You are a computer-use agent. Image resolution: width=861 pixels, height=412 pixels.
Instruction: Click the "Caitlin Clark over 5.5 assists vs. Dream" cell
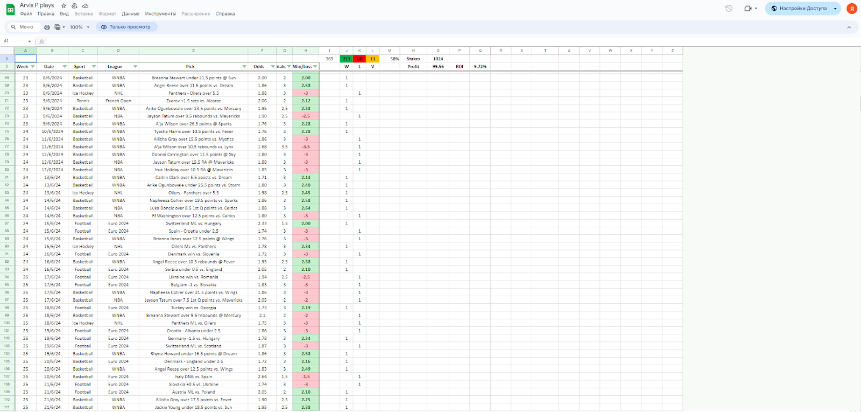pyautogui.click(x=193, y=177)
